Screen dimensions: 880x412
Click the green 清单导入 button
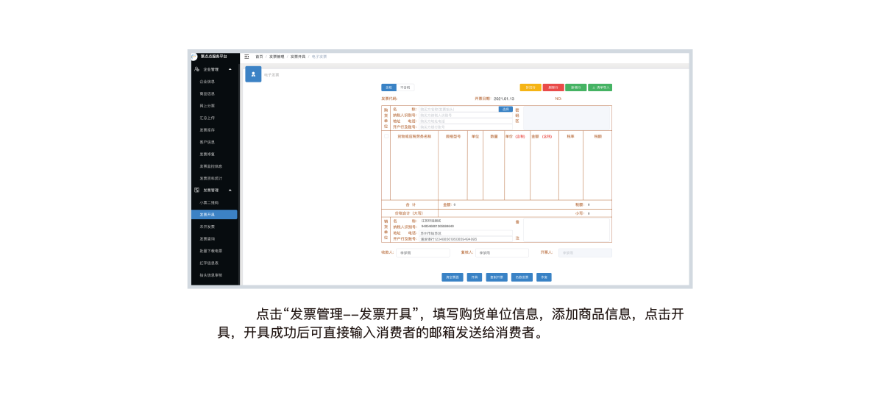tap(600, 88)
